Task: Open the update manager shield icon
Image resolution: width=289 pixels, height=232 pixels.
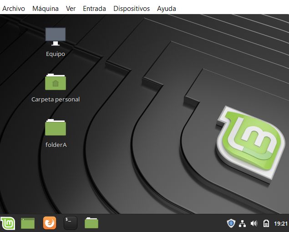Action: [231, 223]
